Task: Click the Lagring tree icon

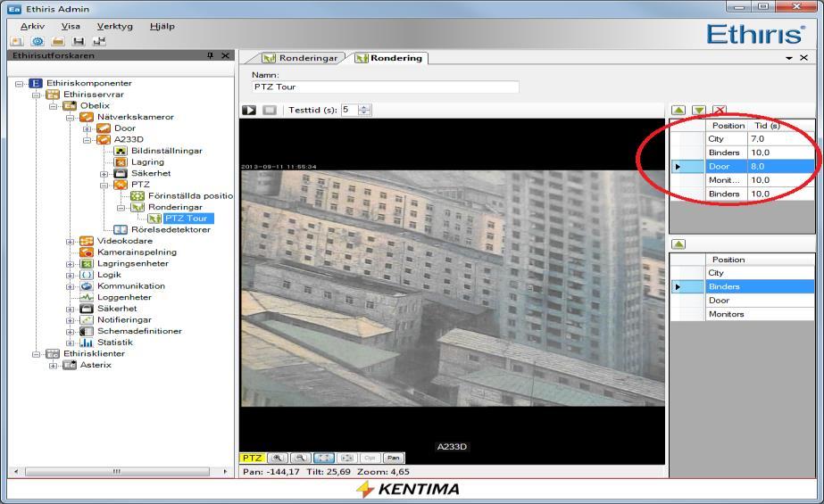Action: [x=121, y=162]
